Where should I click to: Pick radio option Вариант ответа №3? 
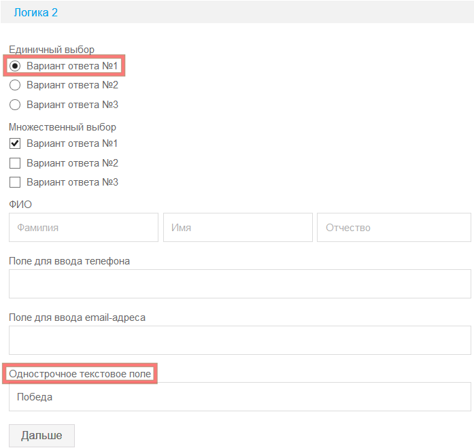coord(15,105)
